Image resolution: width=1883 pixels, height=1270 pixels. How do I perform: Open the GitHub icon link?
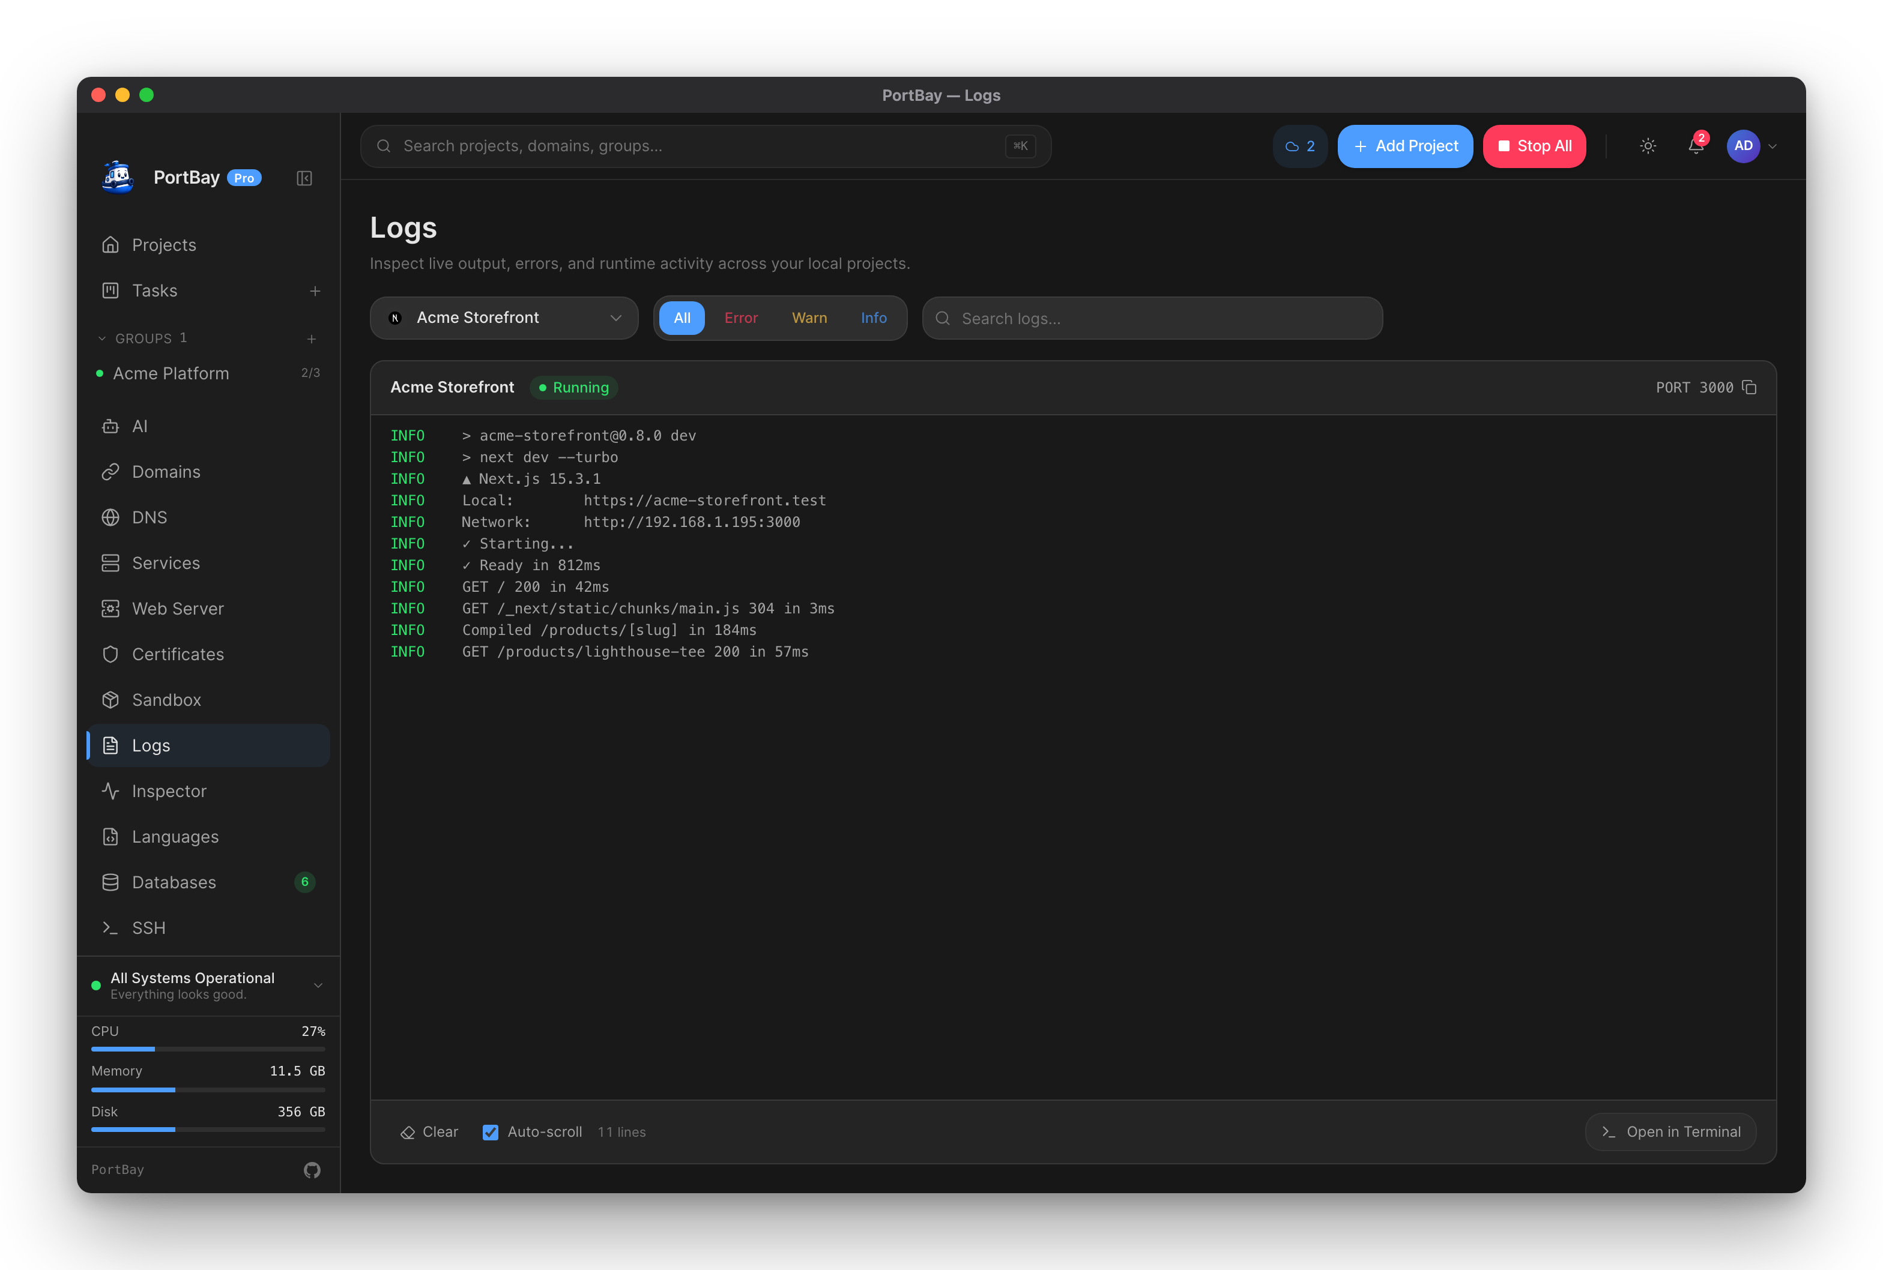tap(312, 1170)
